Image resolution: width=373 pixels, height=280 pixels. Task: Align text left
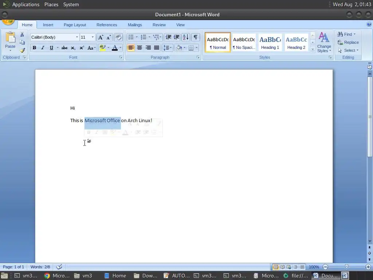point(131,48)
